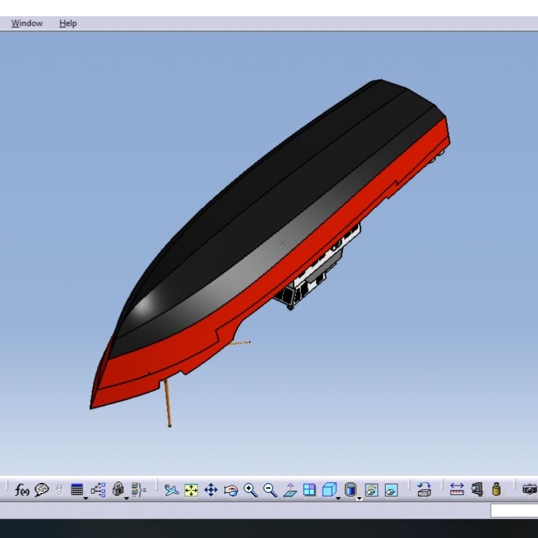Open the Capture camera tool
Viewport: 538px width, 538px height.
point(530,490)
